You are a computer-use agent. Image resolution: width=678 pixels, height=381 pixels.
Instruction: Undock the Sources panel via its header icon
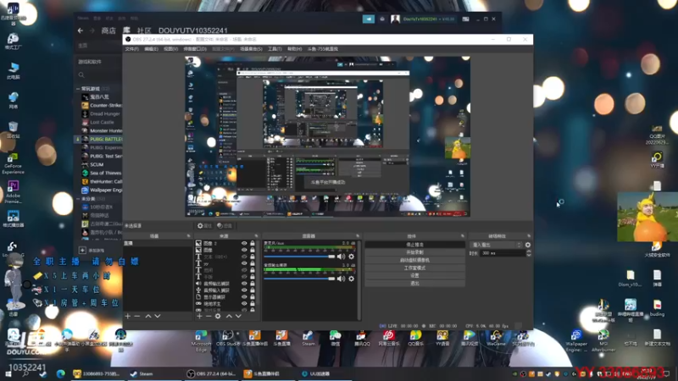256,236
